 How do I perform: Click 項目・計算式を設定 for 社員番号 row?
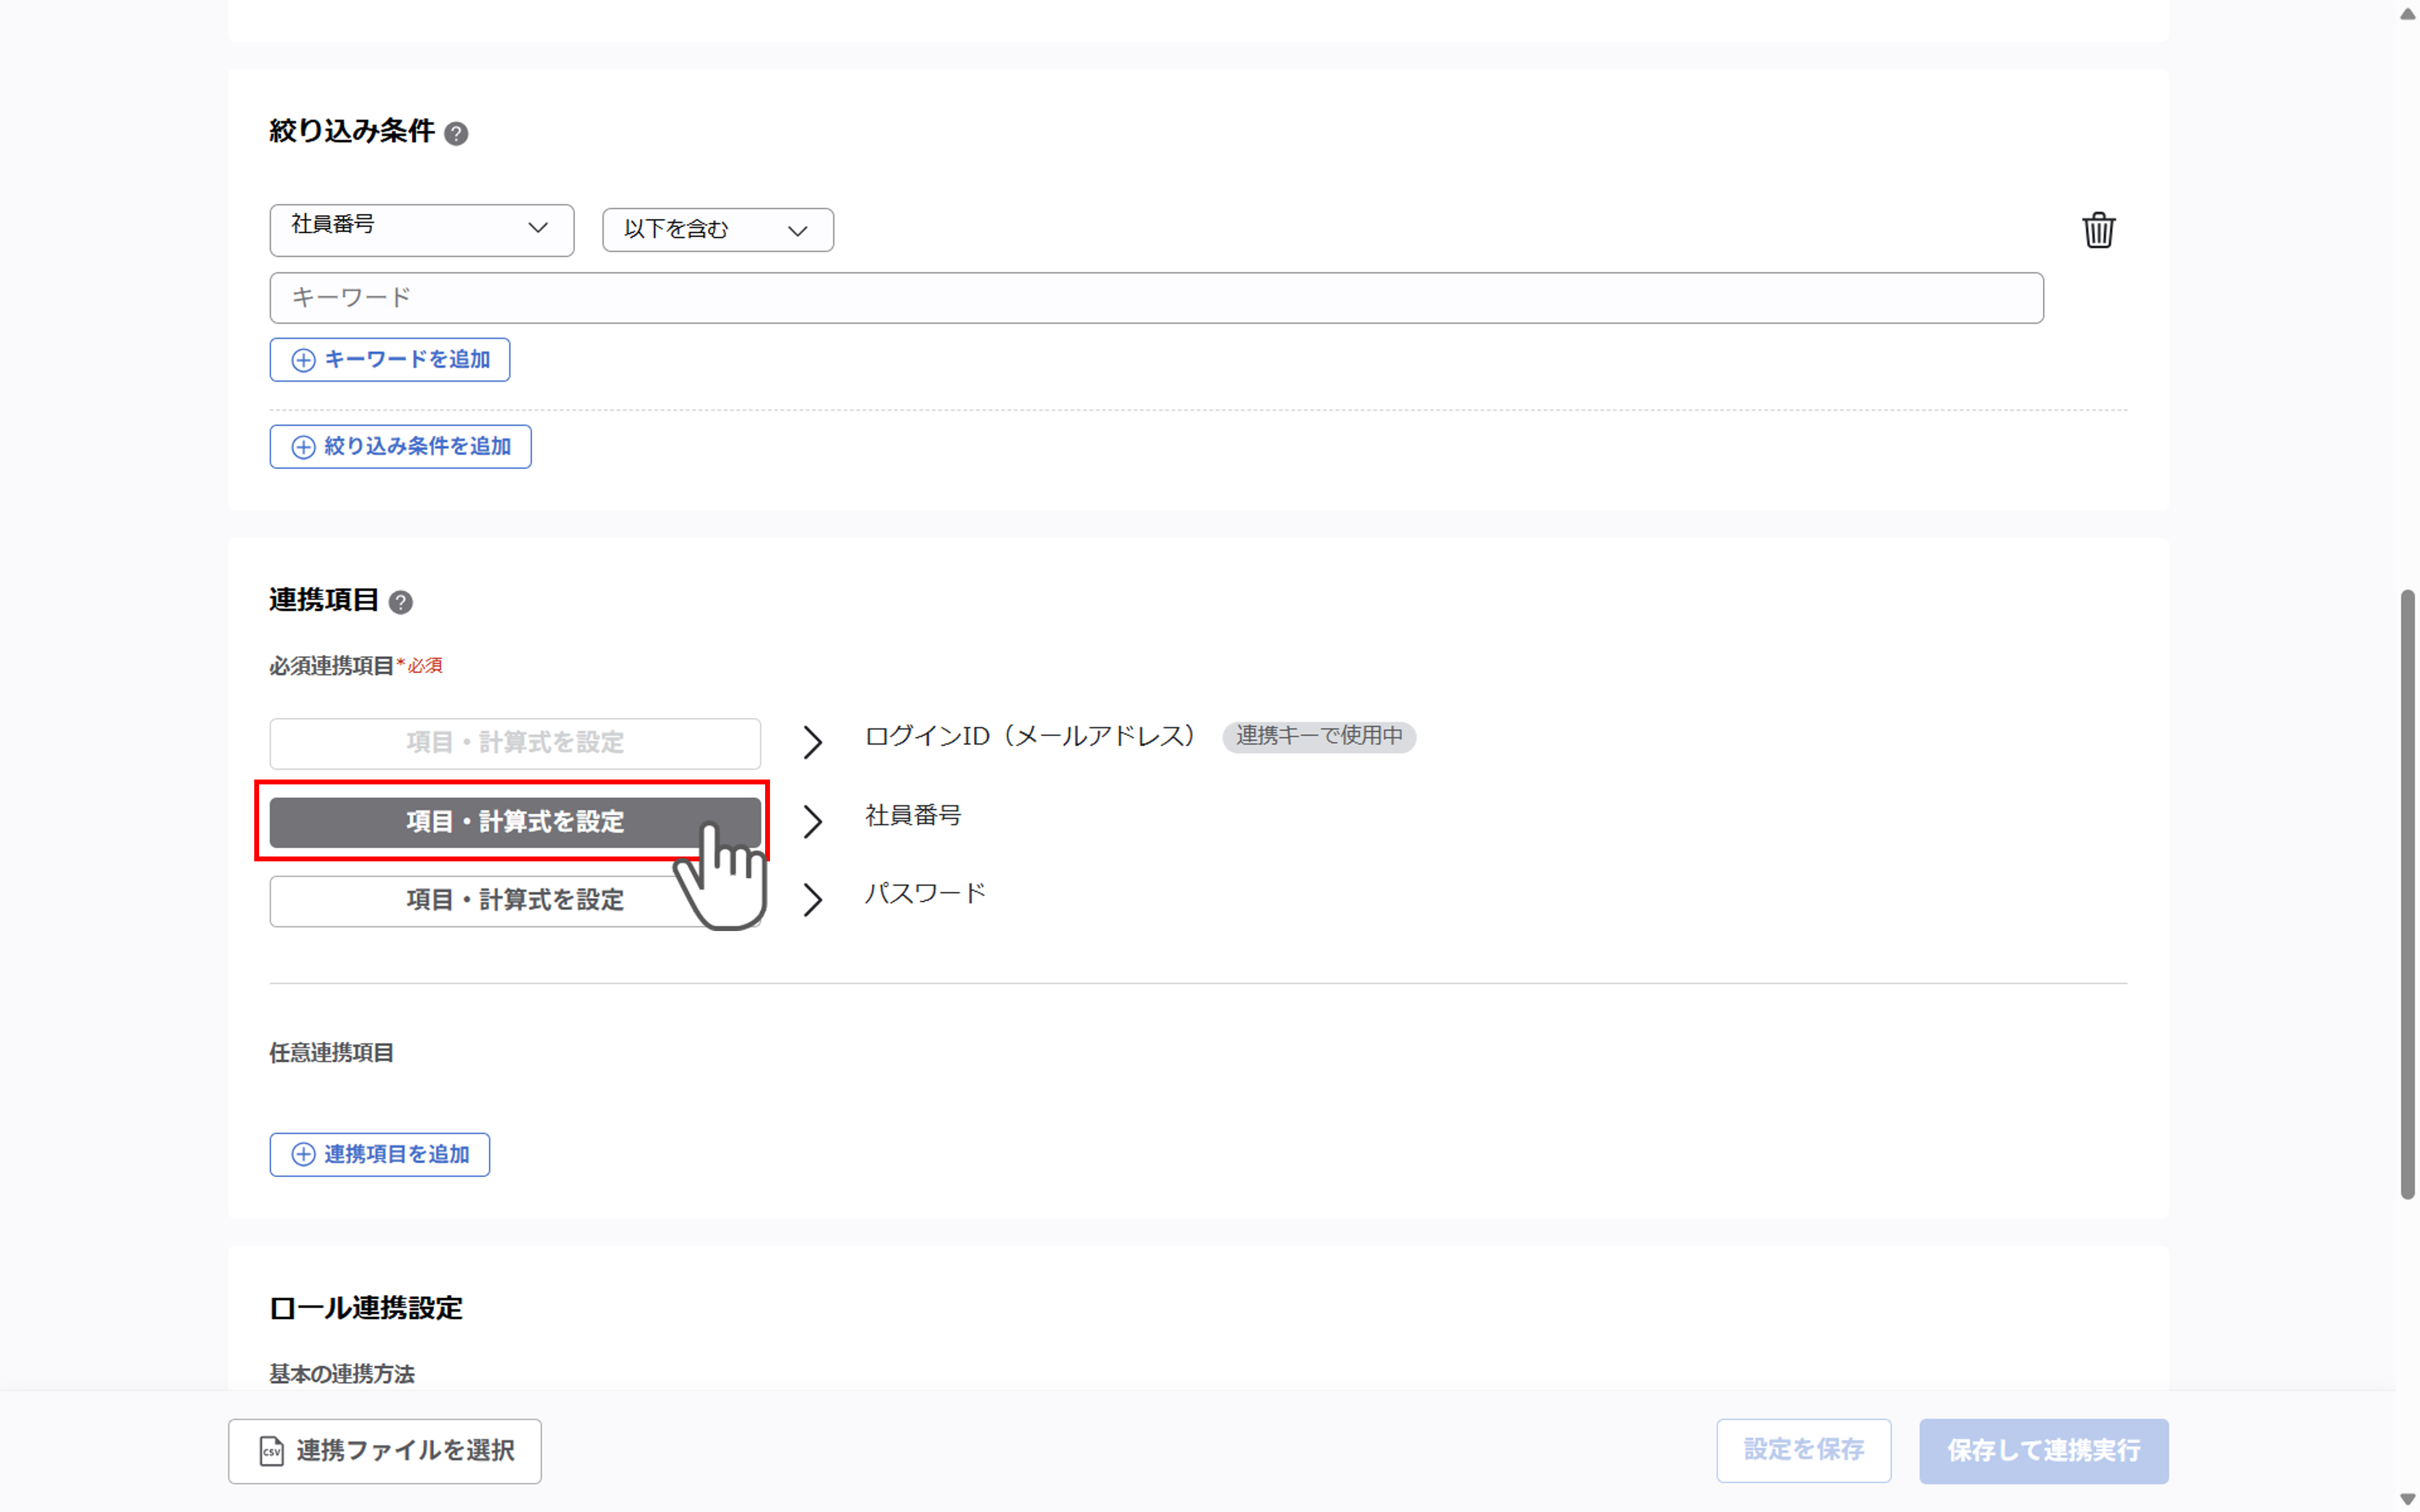[515, 822]
